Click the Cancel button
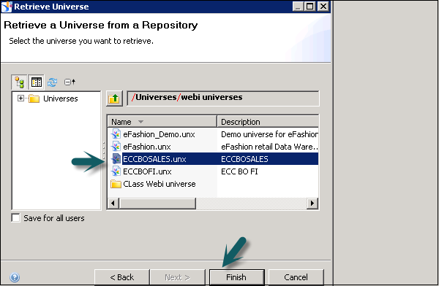The image size is (439, 286). [296, 277]
